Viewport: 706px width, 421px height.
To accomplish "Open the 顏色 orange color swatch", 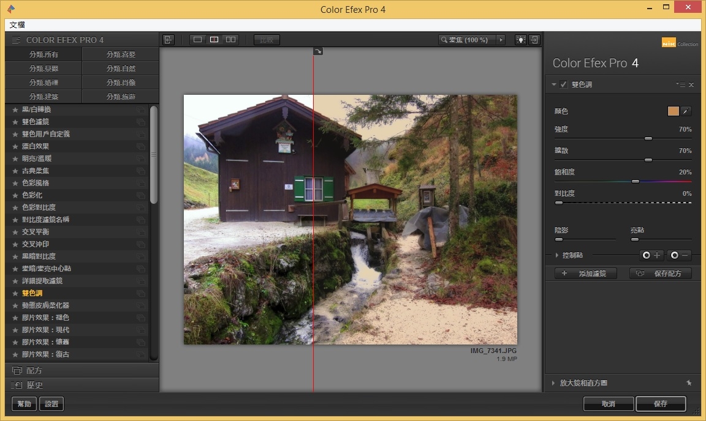I will 673,111.
